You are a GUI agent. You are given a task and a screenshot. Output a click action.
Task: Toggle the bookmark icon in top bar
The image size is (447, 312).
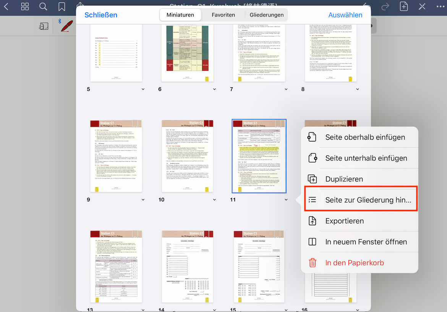coord(62,6)
